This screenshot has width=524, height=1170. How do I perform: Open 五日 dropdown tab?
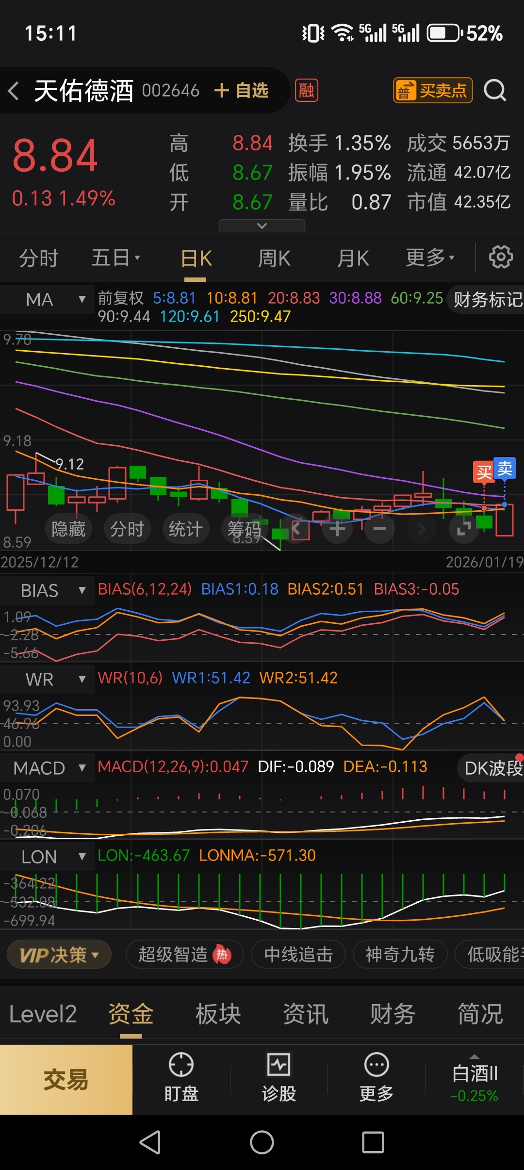pyautogui.click(x=115, y=258)
